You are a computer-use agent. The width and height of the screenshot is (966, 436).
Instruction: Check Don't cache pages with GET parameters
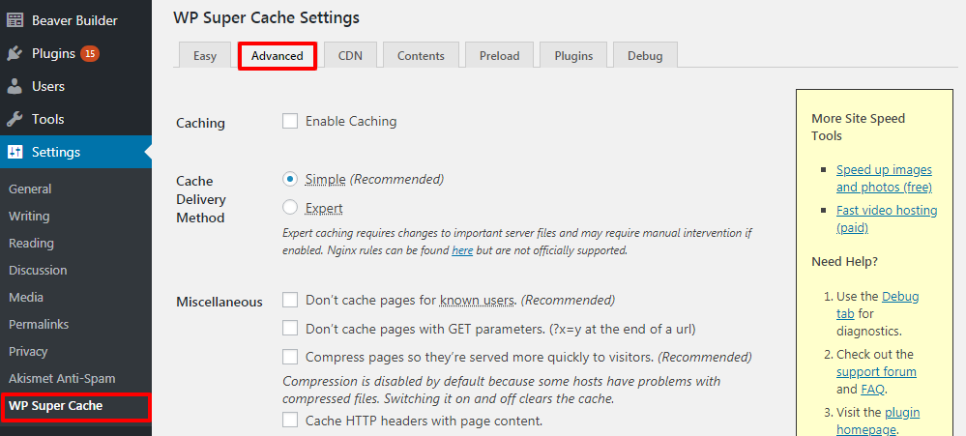(290, 329)
